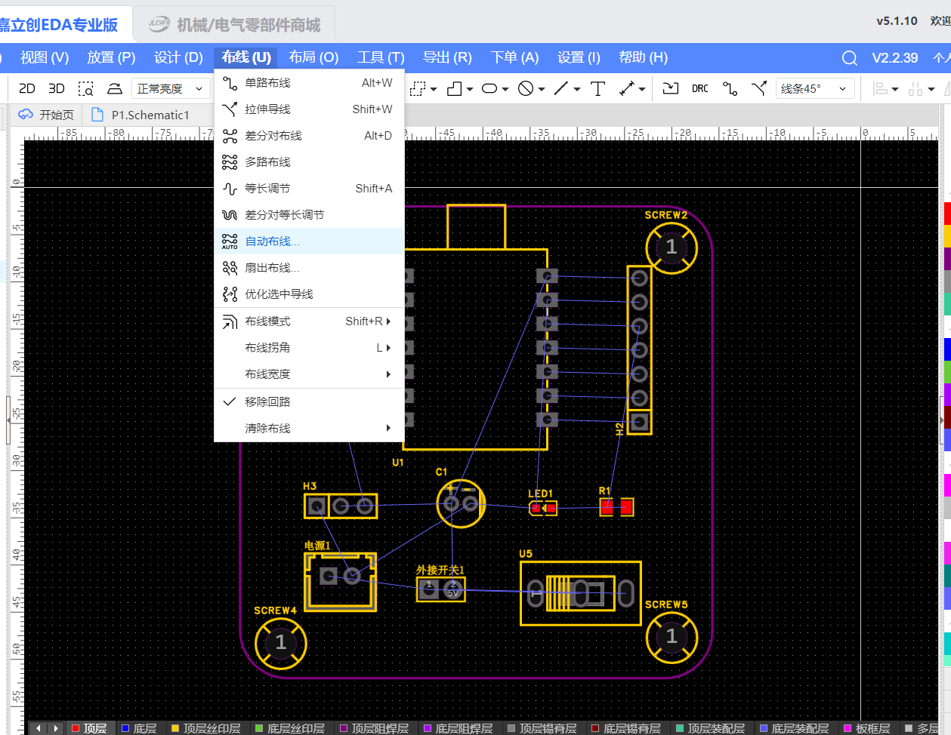The height and width of the screenshot is (735, 951).
Task: Launch Auto Route (自动布线...) from menu
Action: point(309,241)
